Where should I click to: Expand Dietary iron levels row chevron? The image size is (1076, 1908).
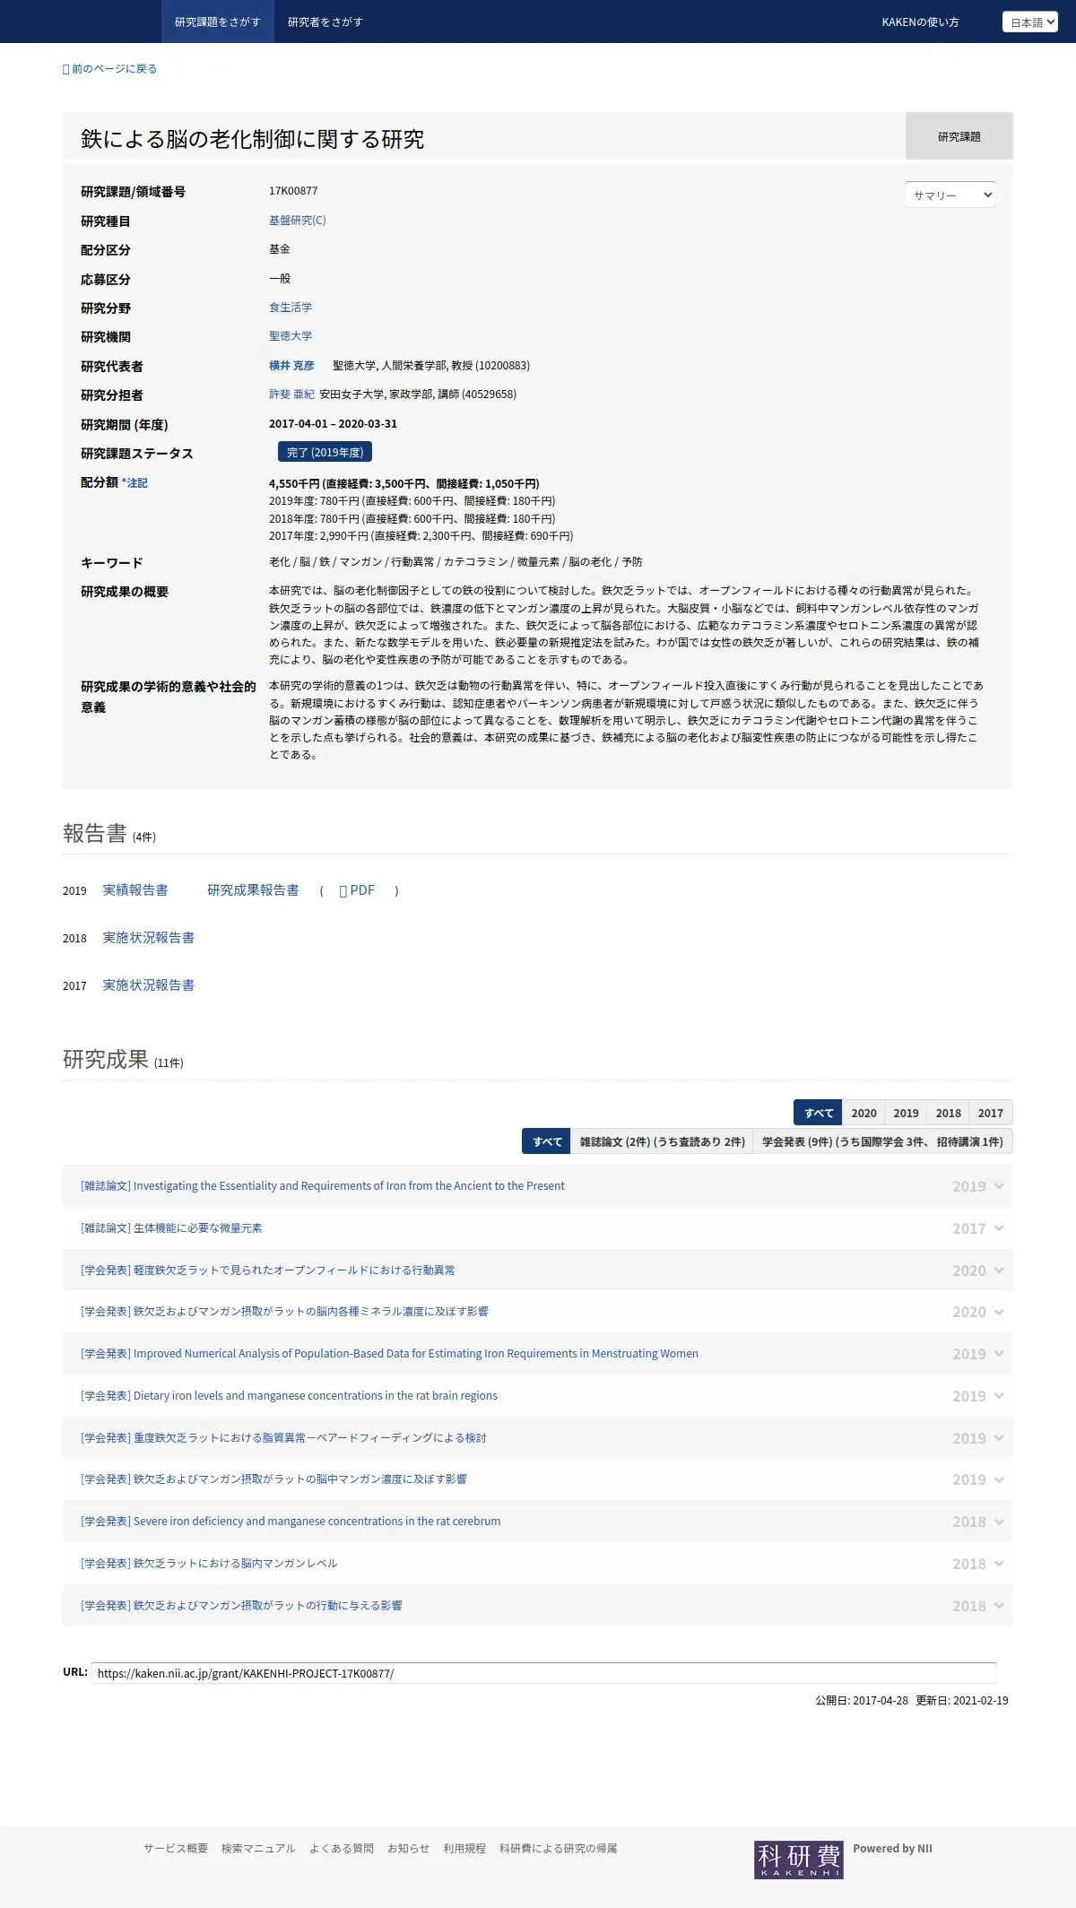pos(999,1396)
